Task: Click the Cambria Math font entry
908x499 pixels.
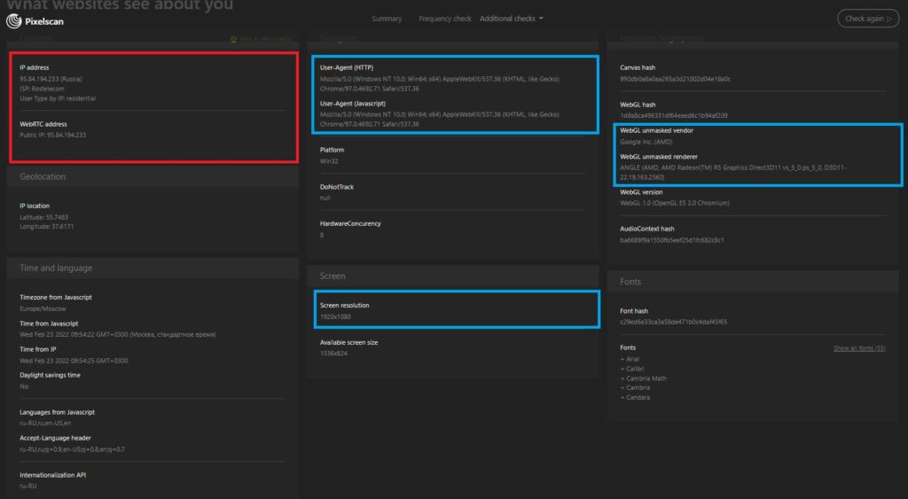Action: pyautogui.click(x=644, y=378)
